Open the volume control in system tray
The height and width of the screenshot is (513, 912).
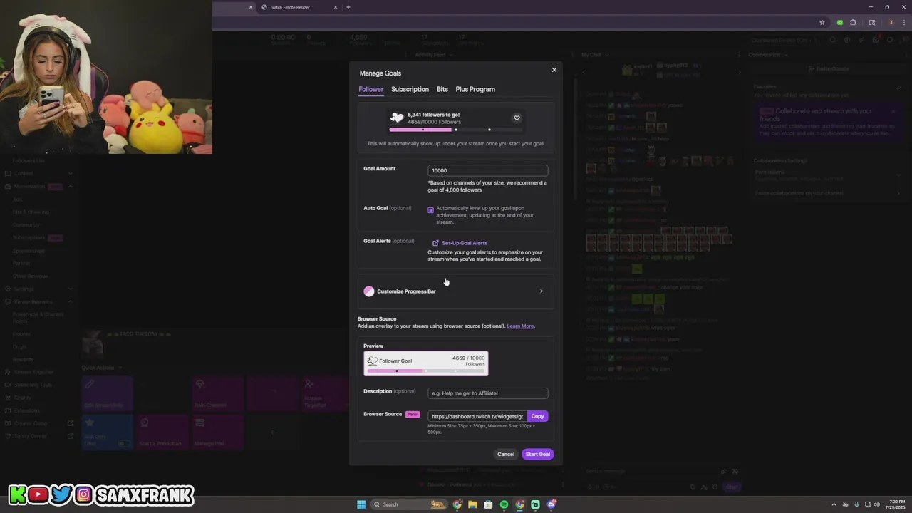[876, 504]
